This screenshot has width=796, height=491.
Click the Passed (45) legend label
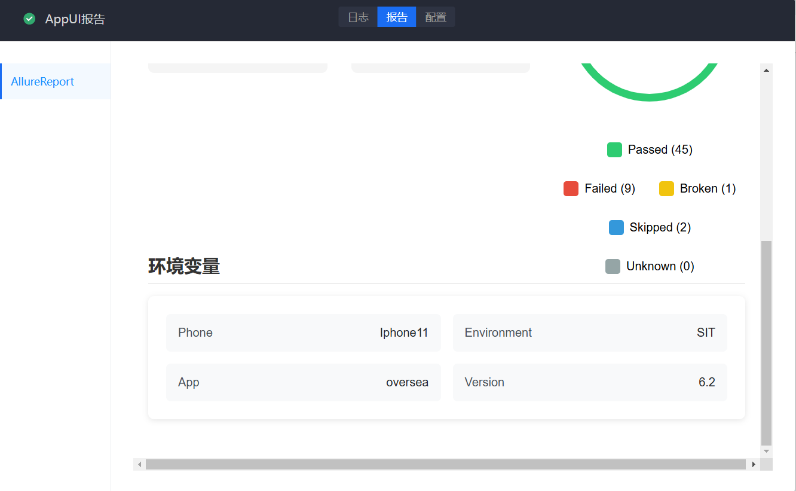(660, 150)
